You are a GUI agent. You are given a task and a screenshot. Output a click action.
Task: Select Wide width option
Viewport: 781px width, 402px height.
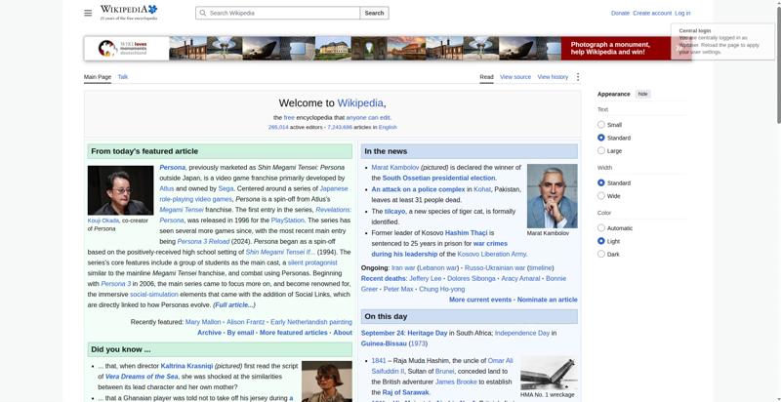(x=601, y=195)
